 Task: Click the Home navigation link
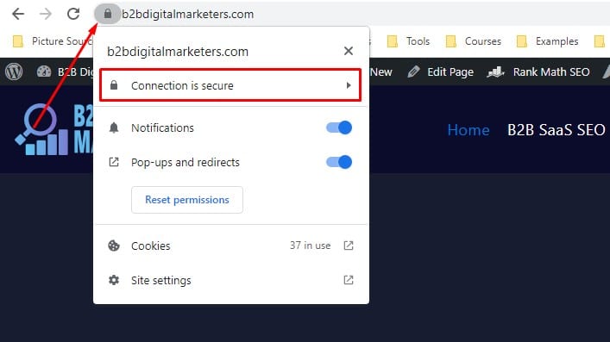[x=469, y=130]
